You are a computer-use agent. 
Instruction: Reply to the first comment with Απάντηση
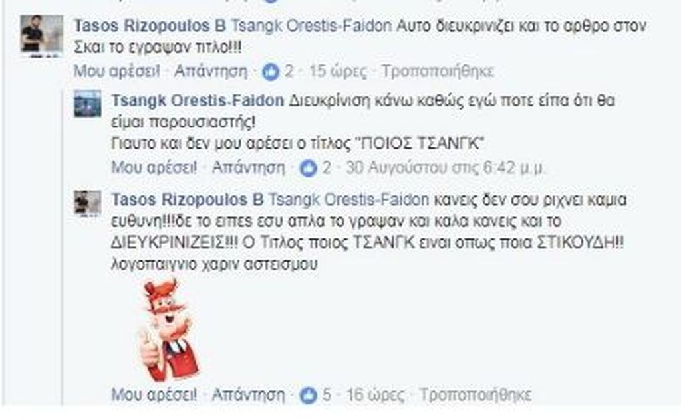[211, 71]
